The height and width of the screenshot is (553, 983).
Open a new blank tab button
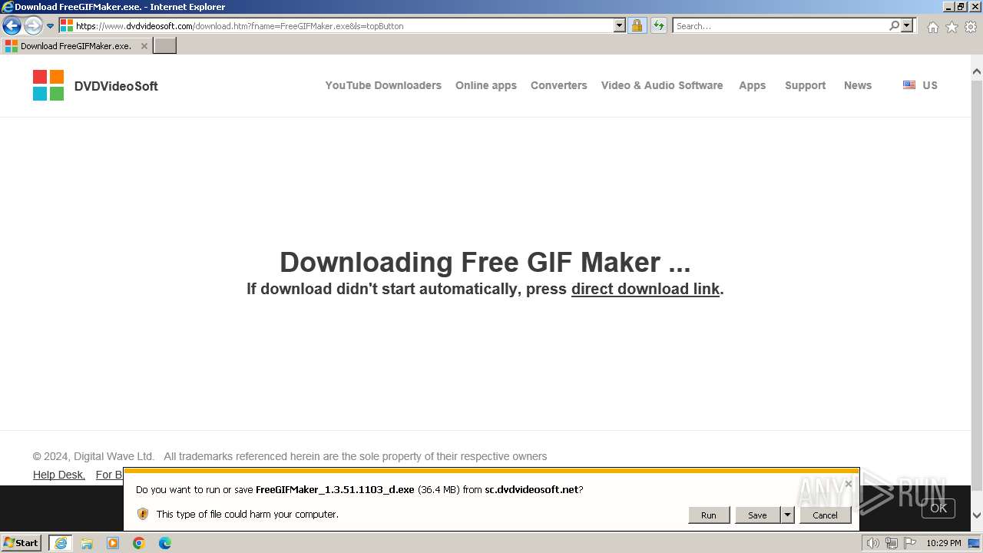(x=165, y=45)
